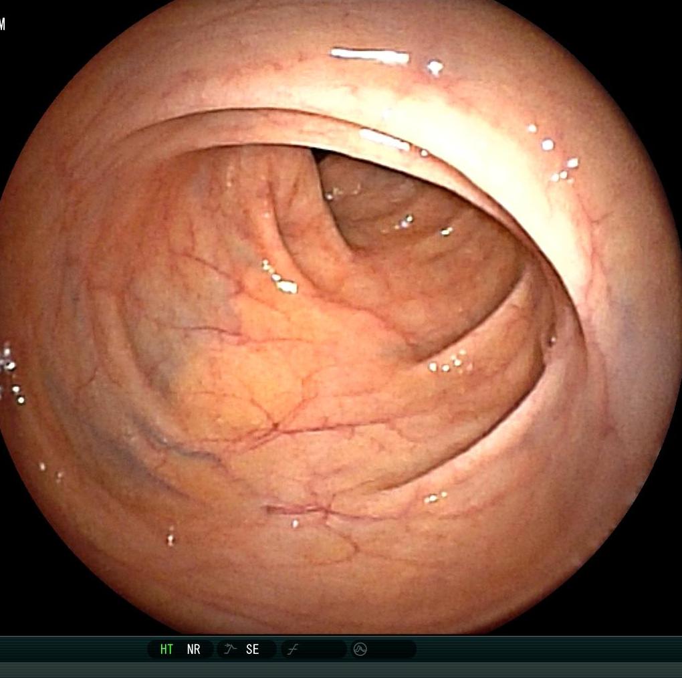Screen dimensions: 682x678
Task: Click the NR noise reduction indicator
Action: click(x=193, y=649)
